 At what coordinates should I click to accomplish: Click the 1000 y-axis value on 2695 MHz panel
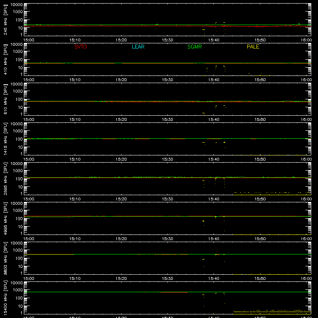coord(18,171)
